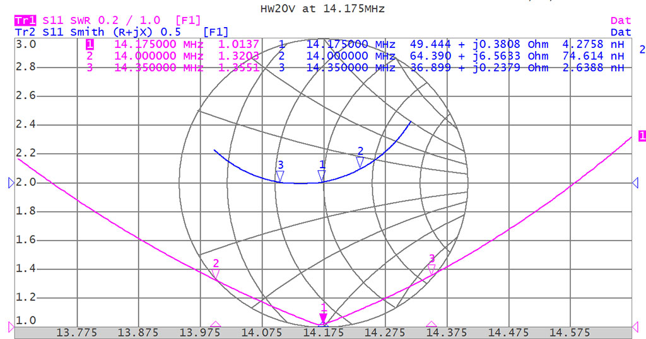Select marker 2 row showing 1.3203 SWR

pyautogui.click(x=173, y=56)
